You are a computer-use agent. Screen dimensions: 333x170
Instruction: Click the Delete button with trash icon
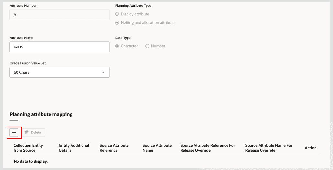[x=33, y=133]
